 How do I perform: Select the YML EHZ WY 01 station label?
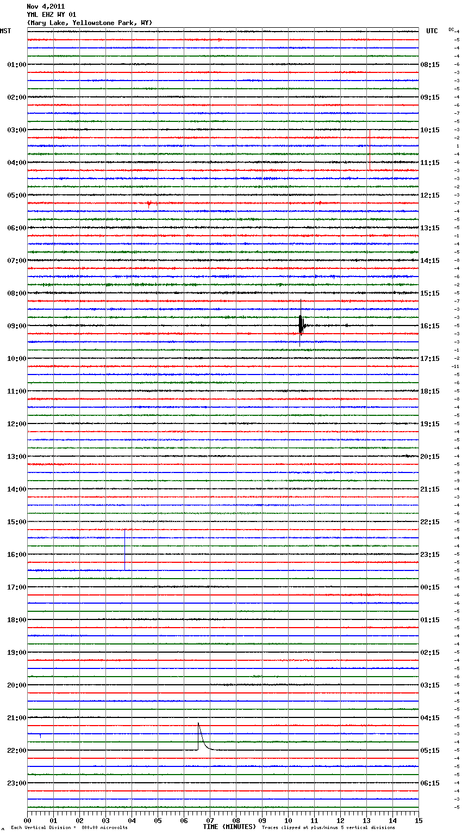52,15
